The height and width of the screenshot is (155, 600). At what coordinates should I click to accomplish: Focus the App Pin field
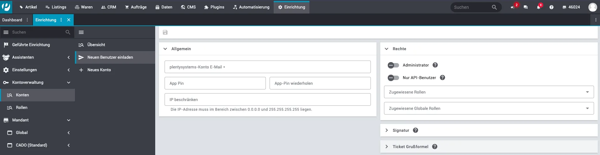215,83
